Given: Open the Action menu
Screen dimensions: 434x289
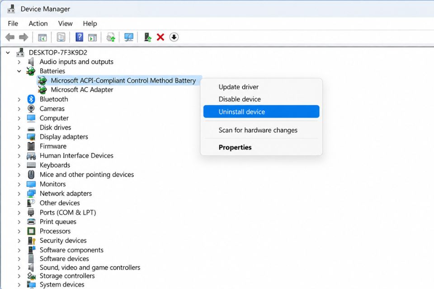Looking at the screenshot, I should point(38,23).
